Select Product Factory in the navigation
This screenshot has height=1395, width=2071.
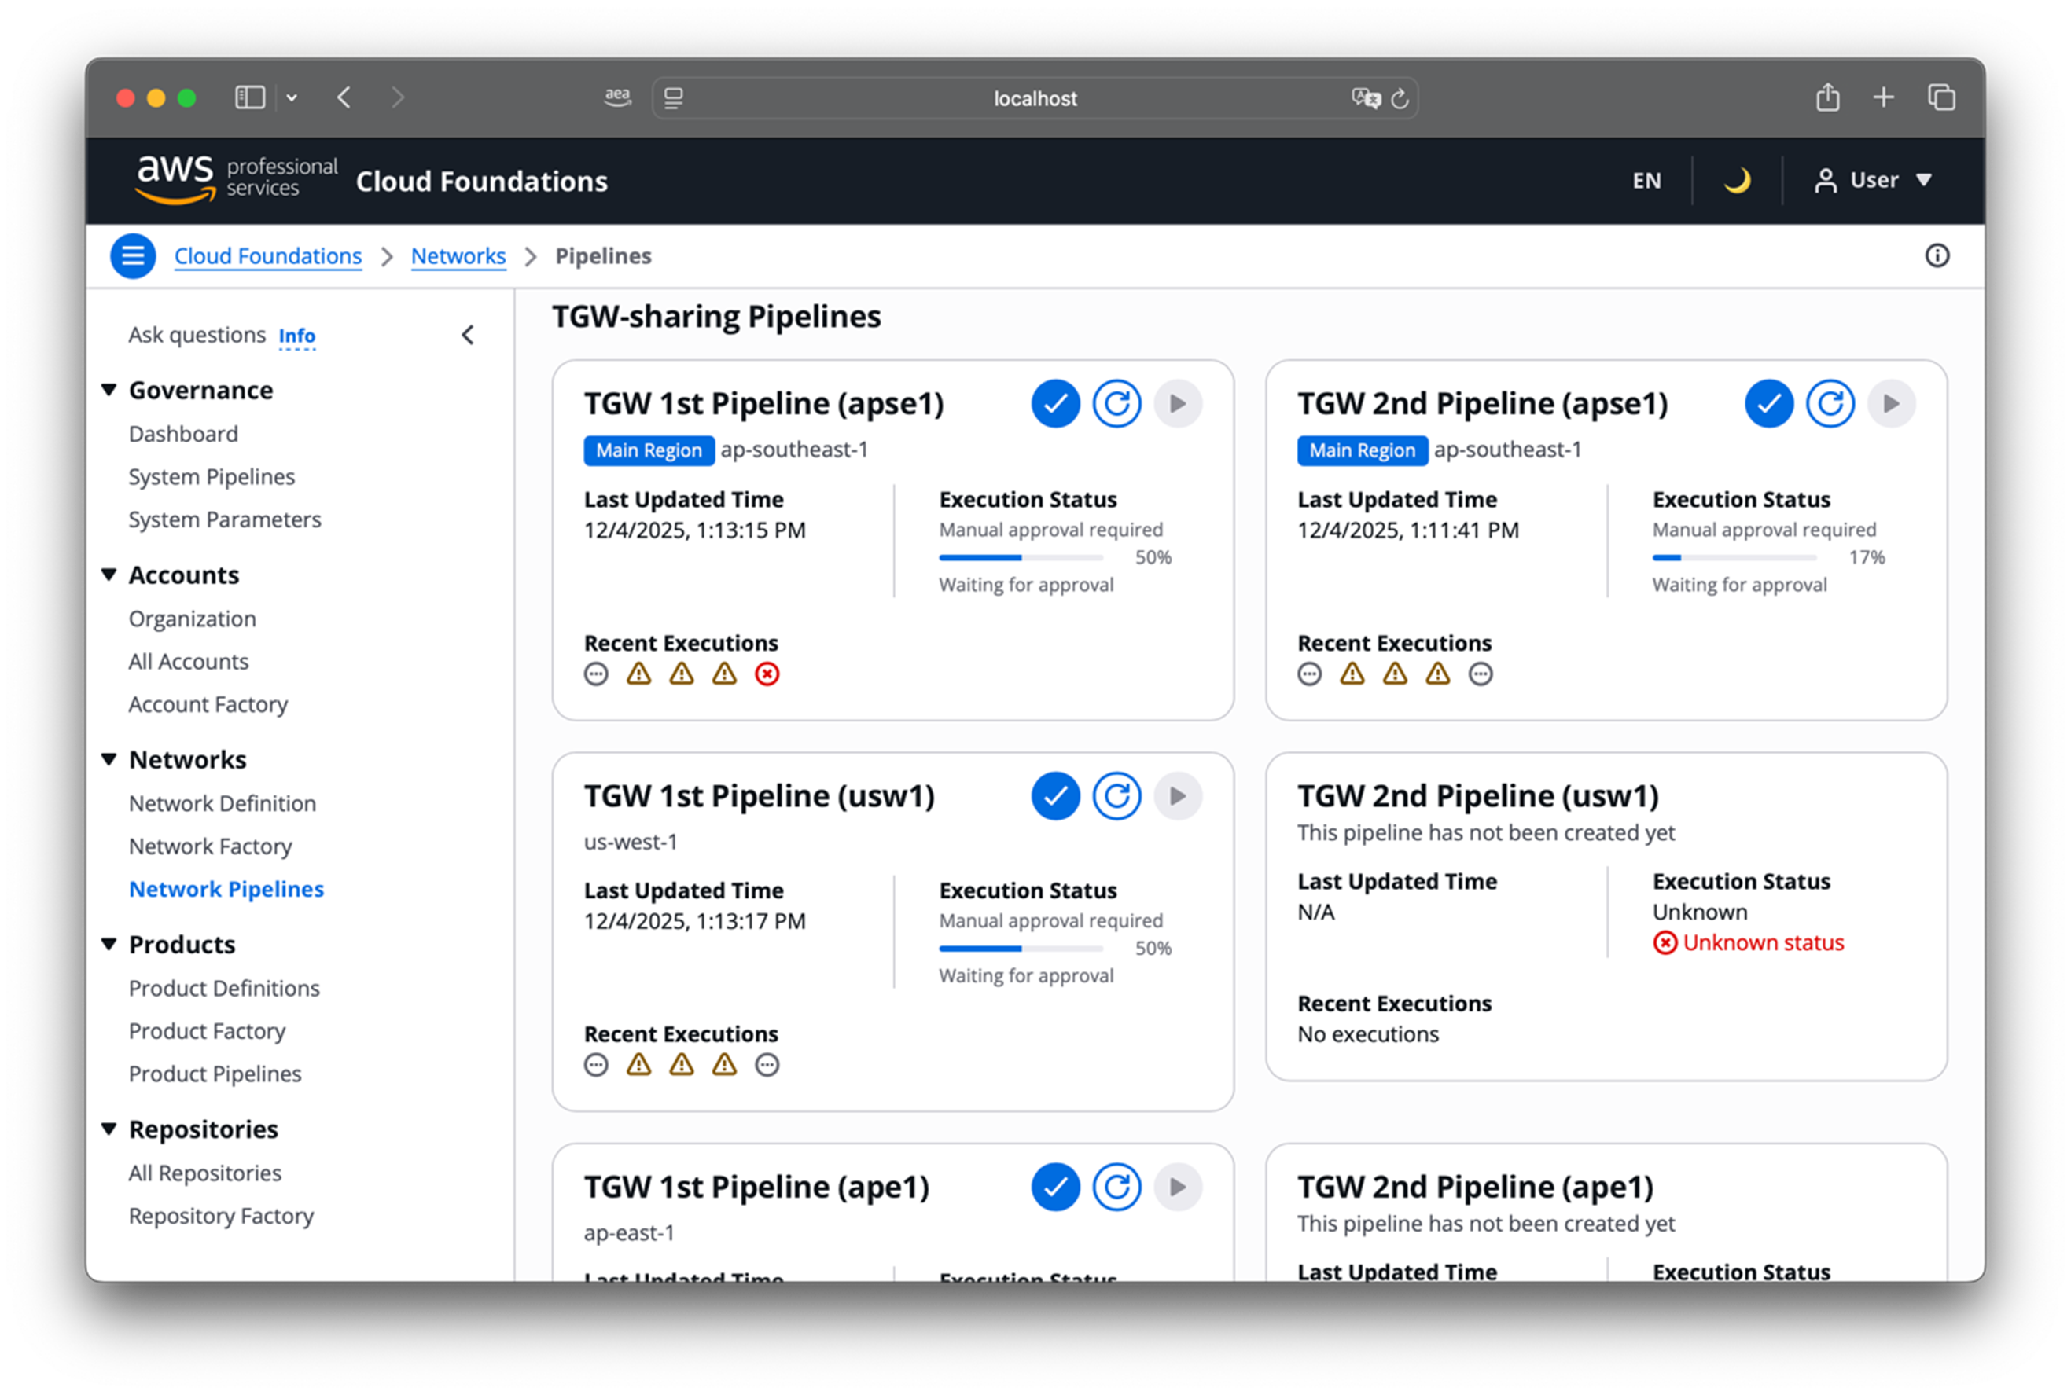tap(207, 1031)
